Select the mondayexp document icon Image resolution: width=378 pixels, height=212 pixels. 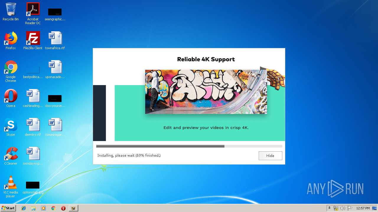(x=33, y=156)
